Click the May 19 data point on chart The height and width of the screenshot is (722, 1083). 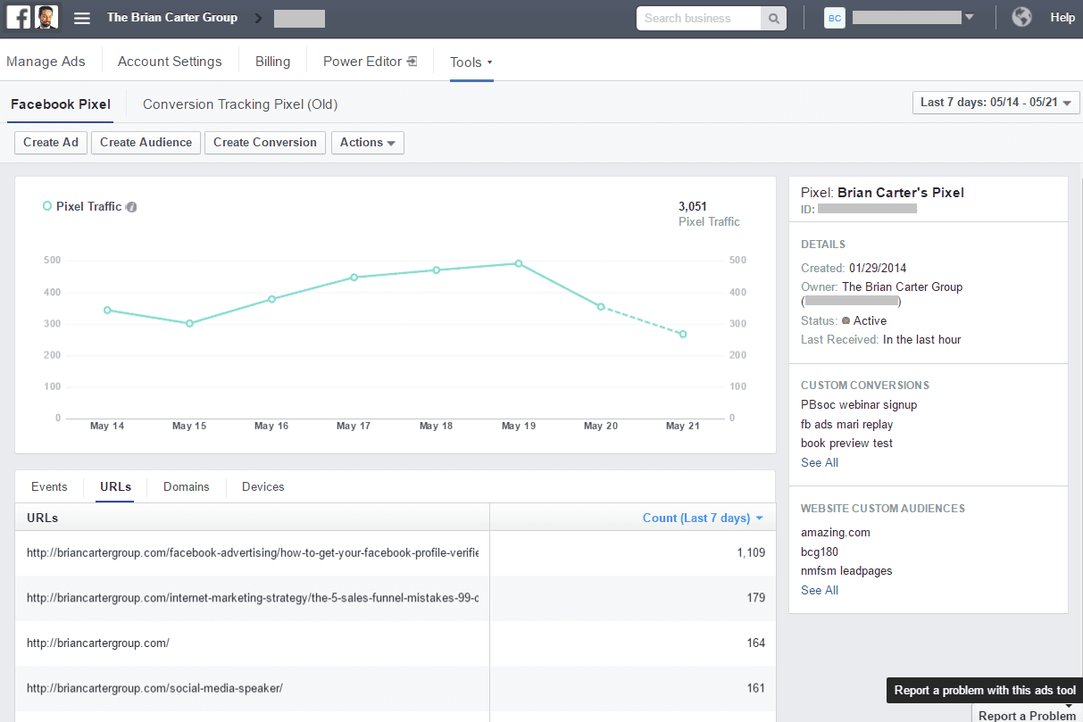[x=518, y=263]
